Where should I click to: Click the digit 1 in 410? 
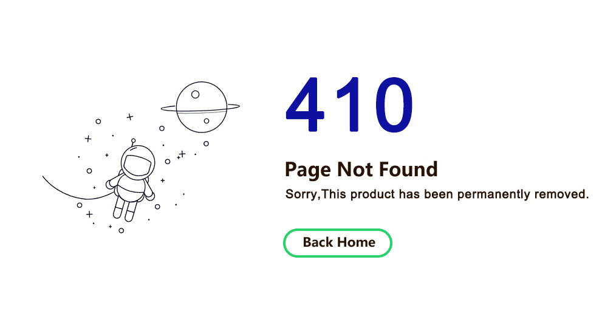click(349, 104)
